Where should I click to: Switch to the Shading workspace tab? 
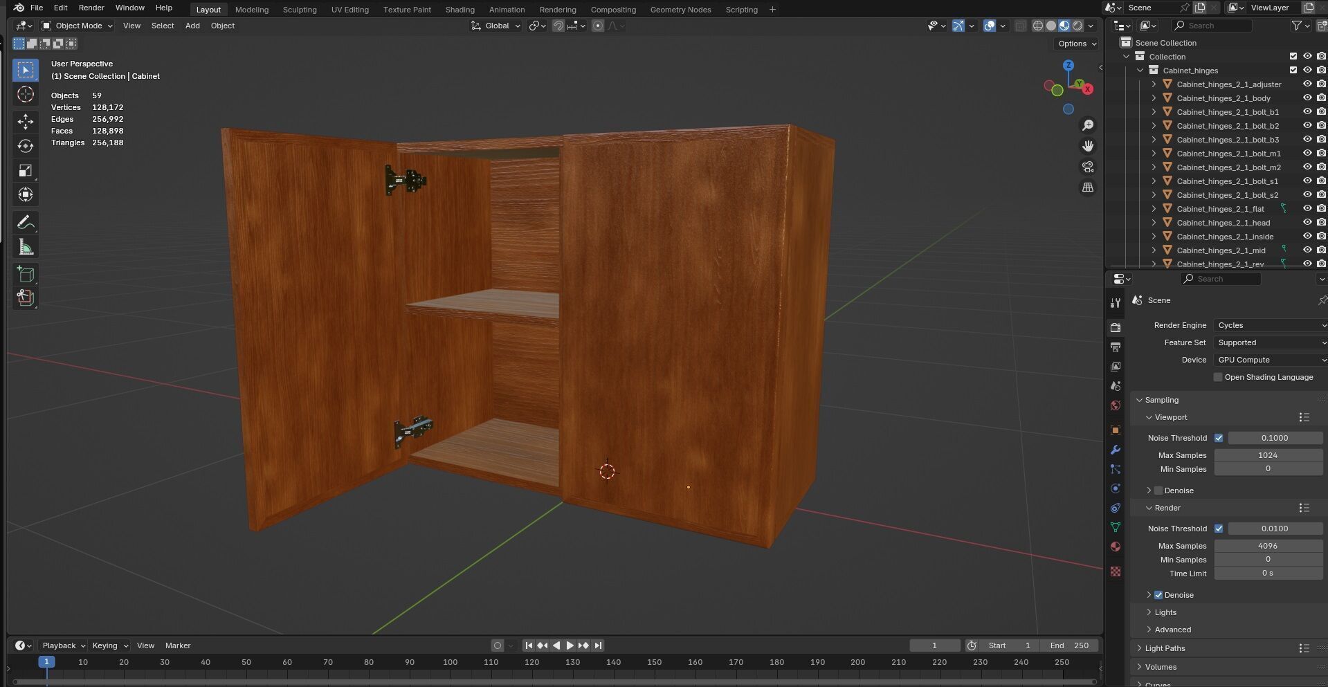pyautogui.click(x=460, y=10)
